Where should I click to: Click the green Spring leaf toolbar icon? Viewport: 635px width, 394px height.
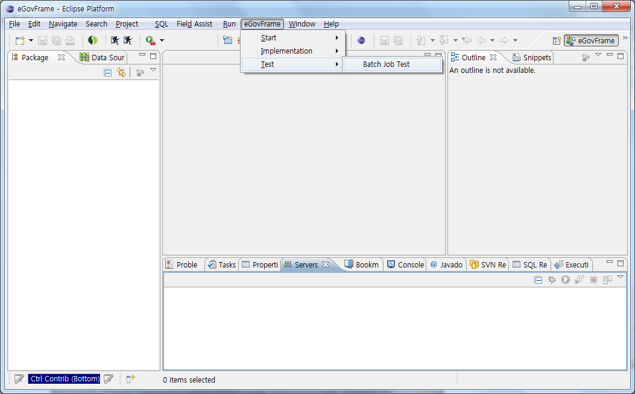coord(92,40)
